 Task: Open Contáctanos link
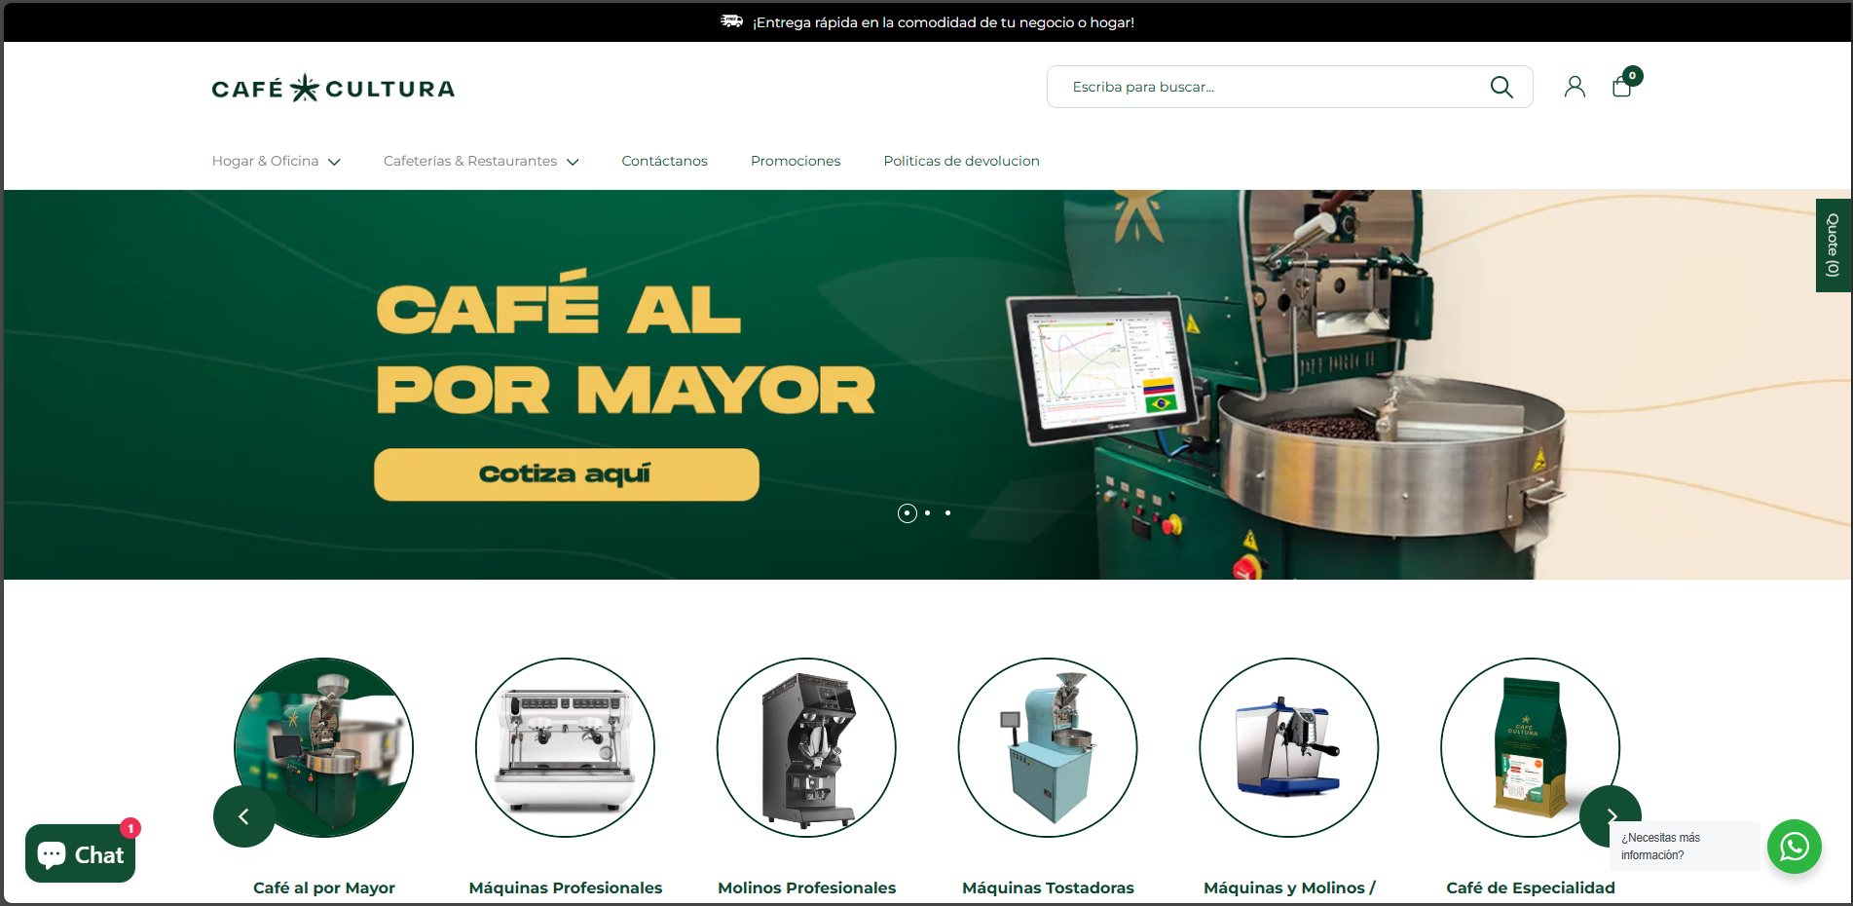click(664, 161)
